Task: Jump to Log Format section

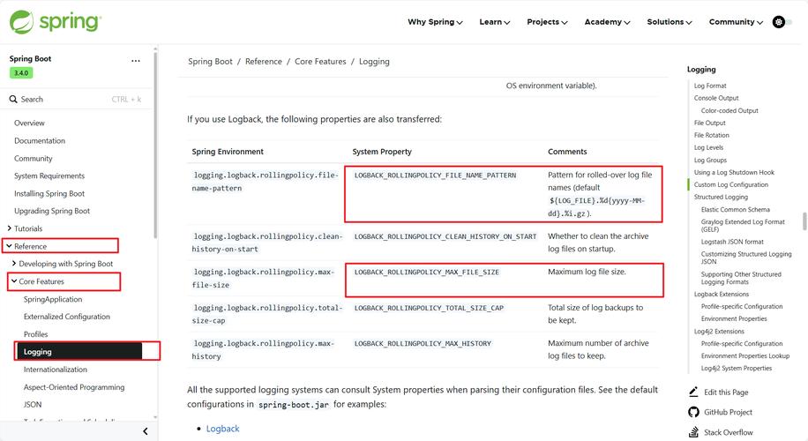Action: [x=710, y=86]
